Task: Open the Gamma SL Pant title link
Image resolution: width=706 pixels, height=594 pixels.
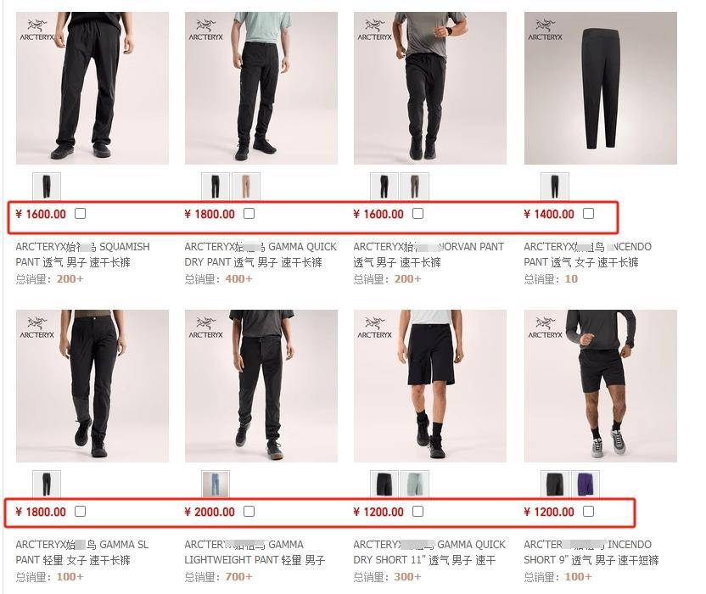Action: 82,552
